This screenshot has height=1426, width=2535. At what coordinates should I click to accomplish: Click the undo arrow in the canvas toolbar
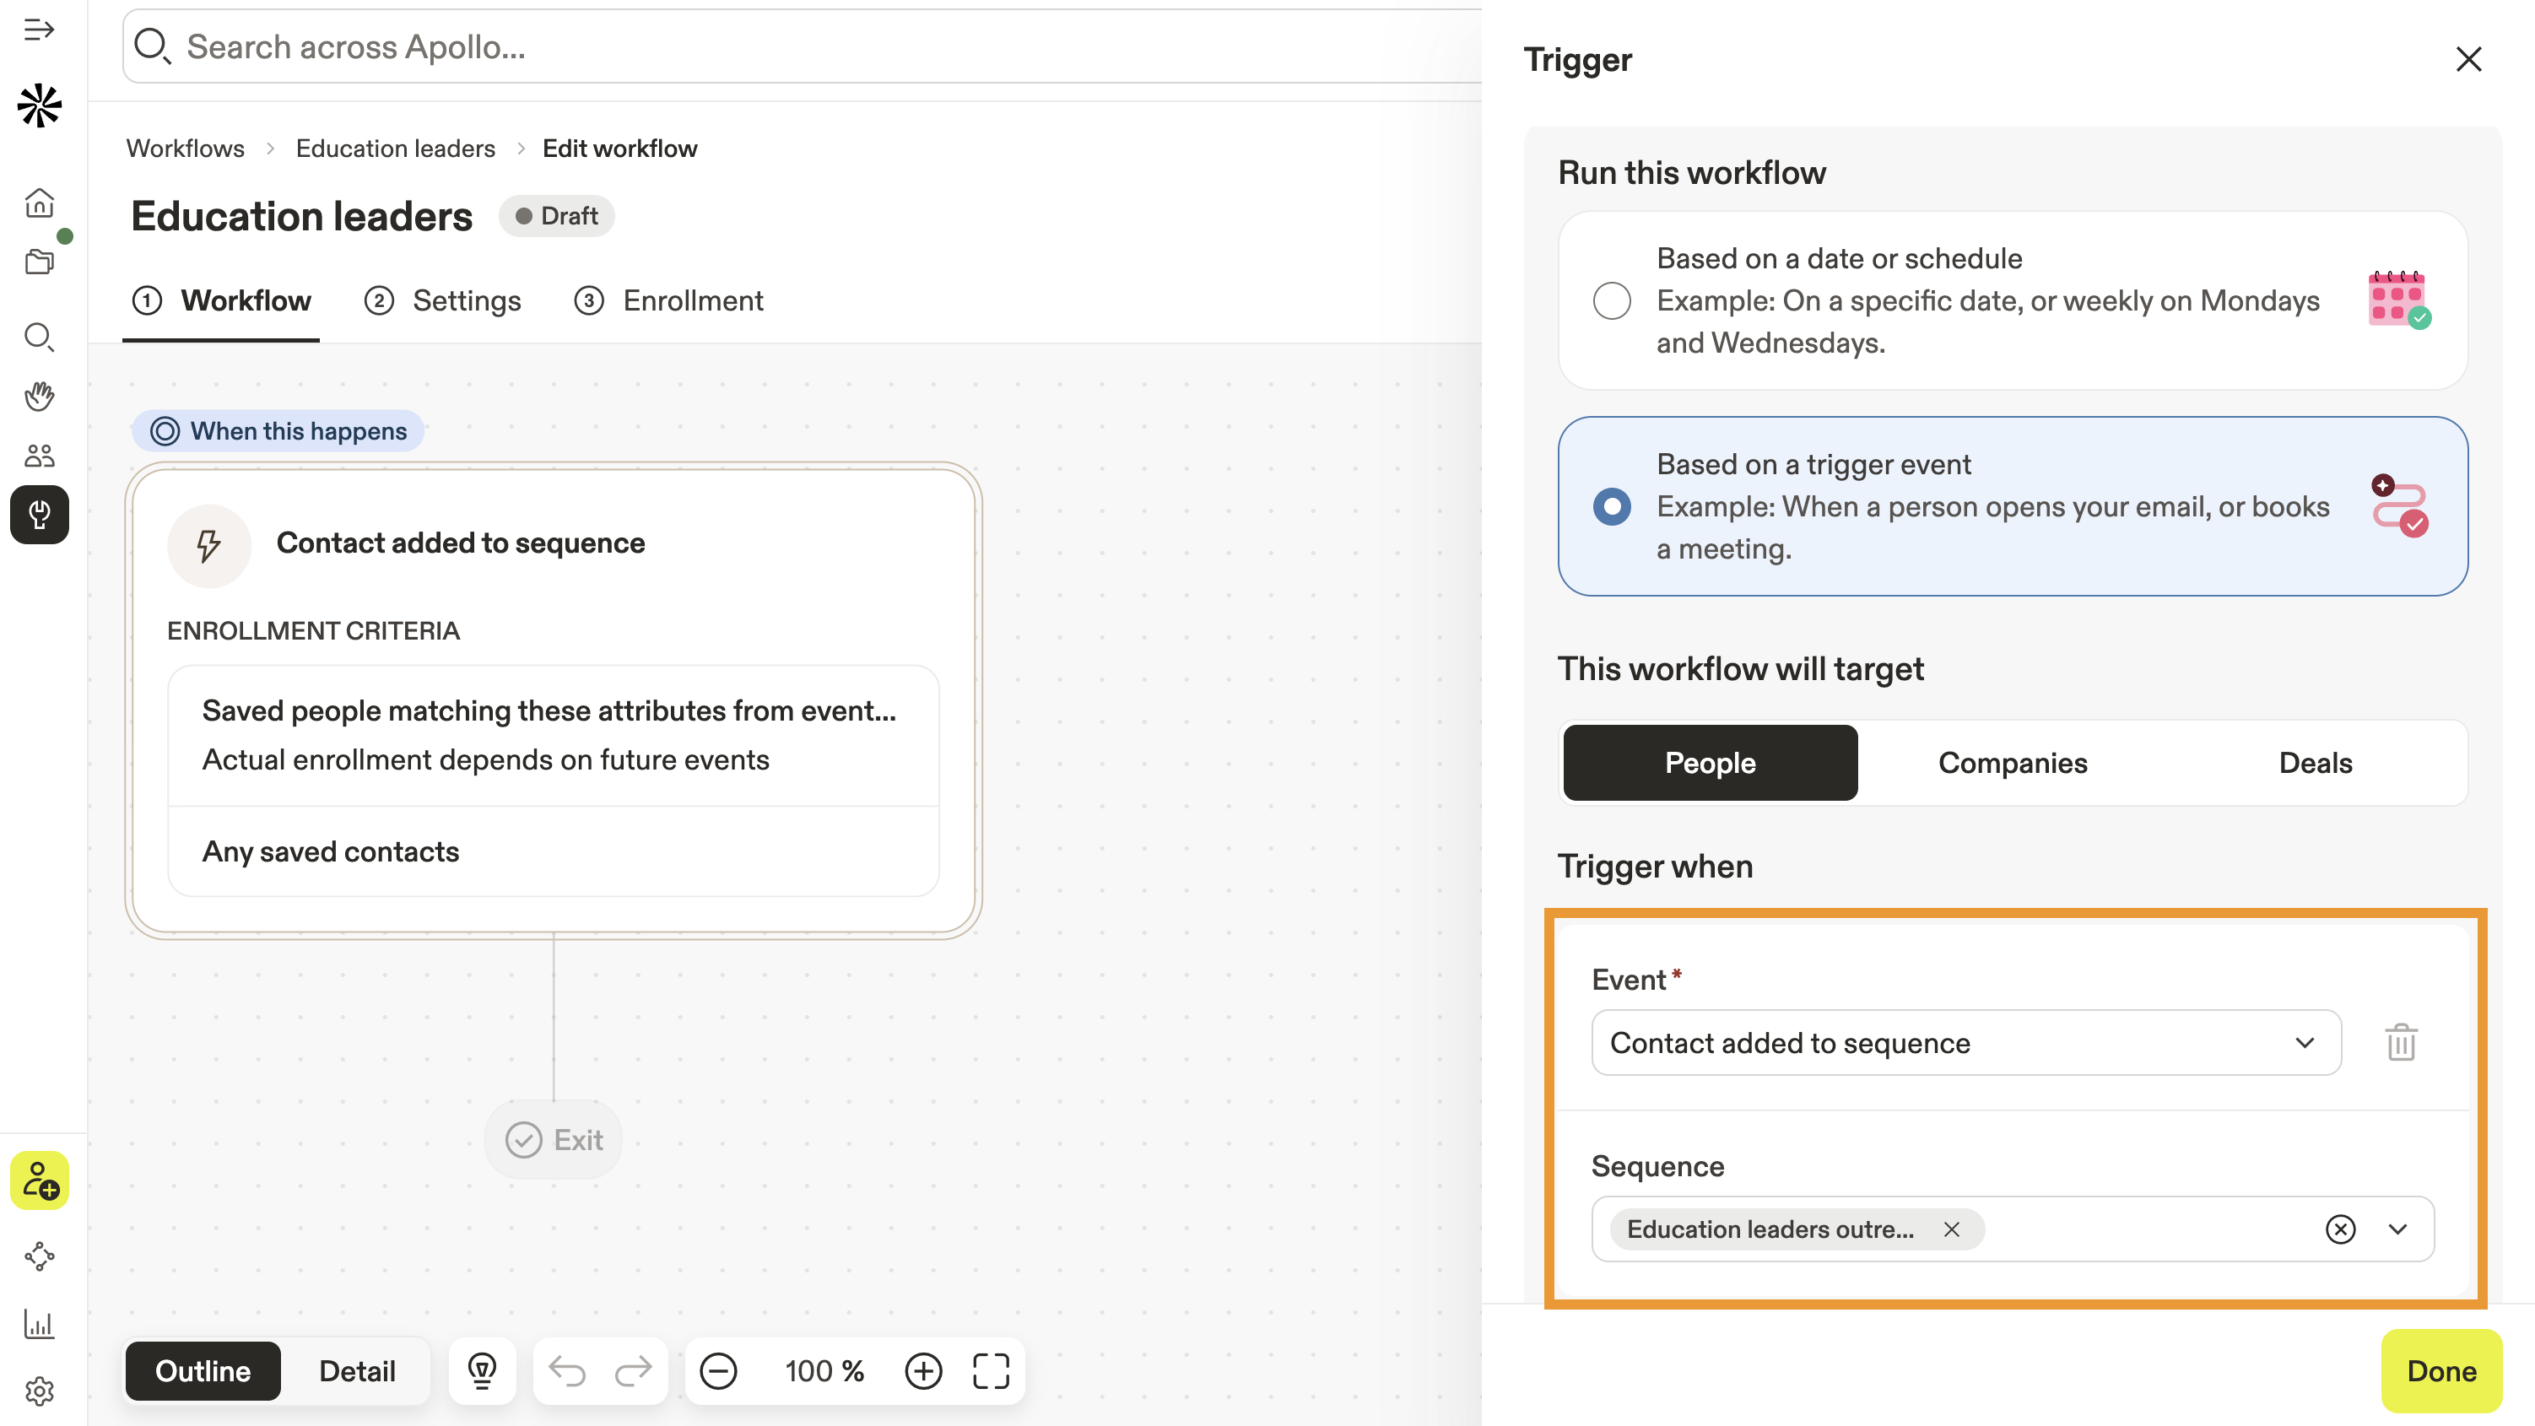567,1370
